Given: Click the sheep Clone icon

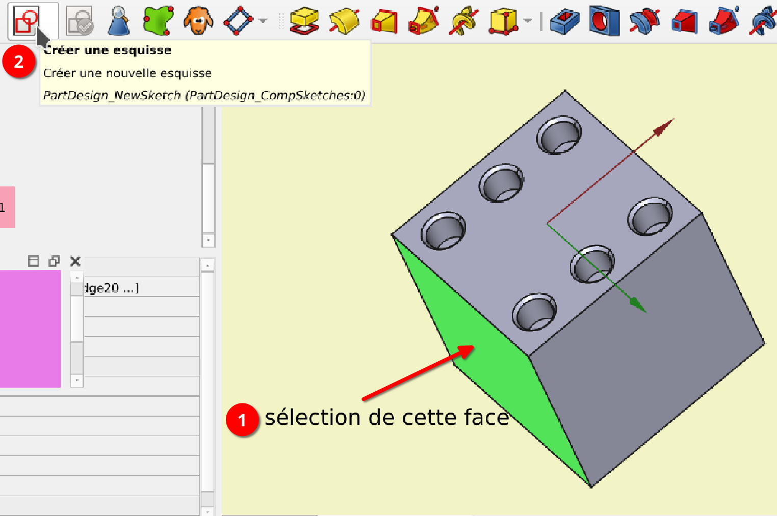Looking at the screenshot, I should click(198, 20).
